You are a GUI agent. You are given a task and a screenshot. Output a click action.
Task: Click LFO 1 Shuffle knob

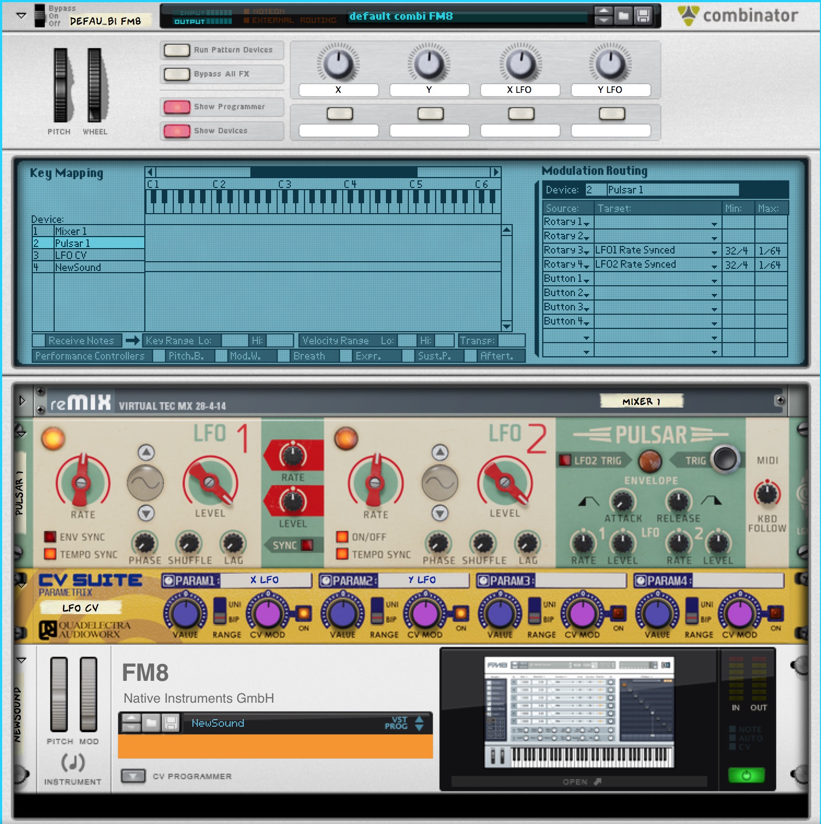click(189, 543)
